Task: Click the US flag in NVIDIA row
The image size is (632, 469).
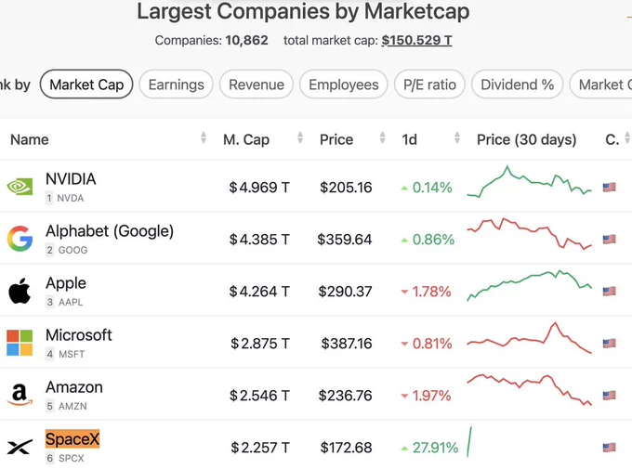Action: tap(609, 187)
